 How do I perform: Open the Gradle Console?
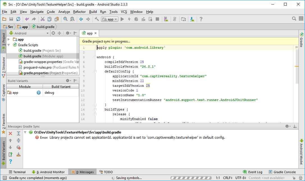coord(282,172)
